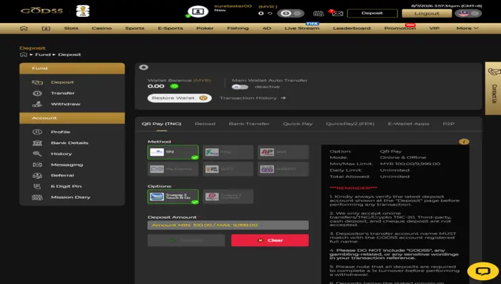Click the Deposit Amount input field
501x284 pixels.
(x=228, y=225)
